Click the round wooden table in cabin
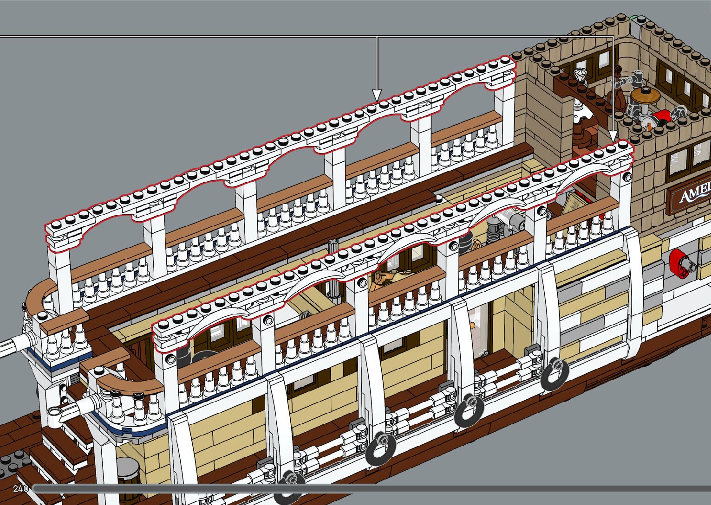This screenshot has height=505, width=711. [645, 95]
